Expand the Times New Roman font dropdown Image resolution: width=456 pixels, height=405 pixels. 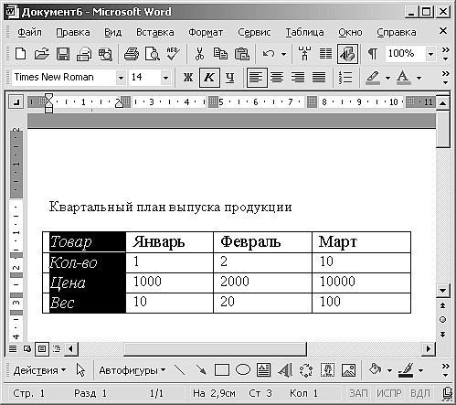(121, 78)
